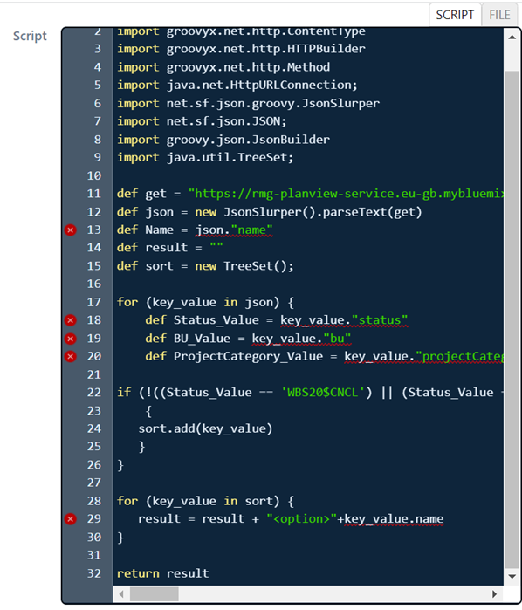Place cursor on 'import java.util.TreeSet;'

coord(205,158)
